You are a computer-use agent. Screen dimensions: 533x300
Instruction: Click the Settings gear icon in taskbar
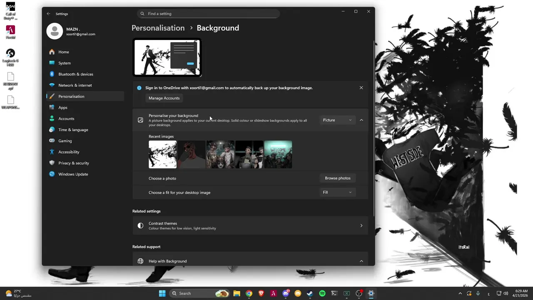coord(371,293)
